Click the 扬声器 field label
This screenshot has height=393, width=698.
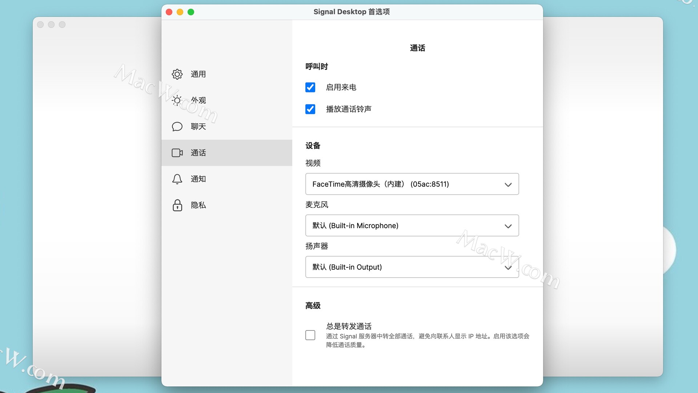(317, 246)
